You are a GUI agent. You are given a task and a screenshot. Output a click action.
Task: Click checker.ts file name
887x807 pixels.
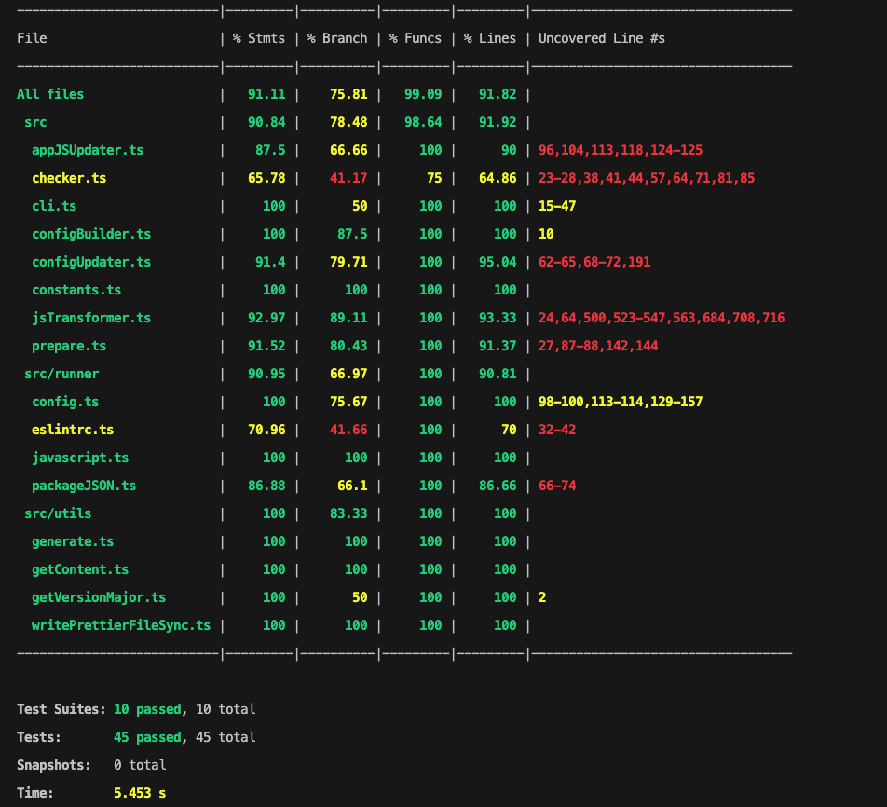pyautogui.click(x=69, y=178)
